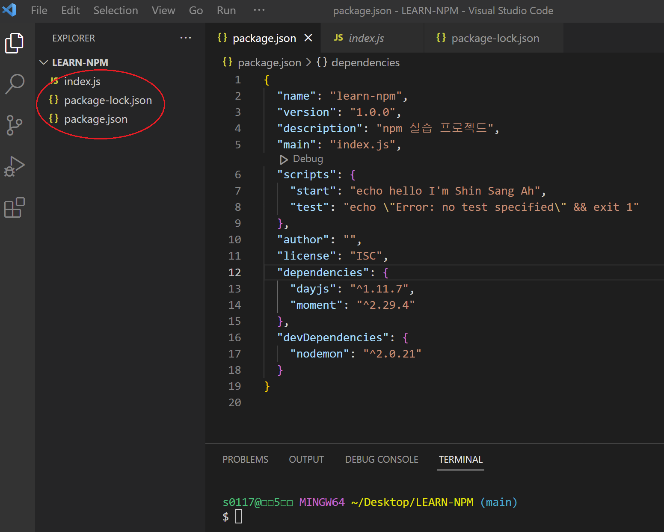This screenshot has height=532, width=664.
Task: Click the "dayjs" dependency key
Action: (x=313, y=289)
